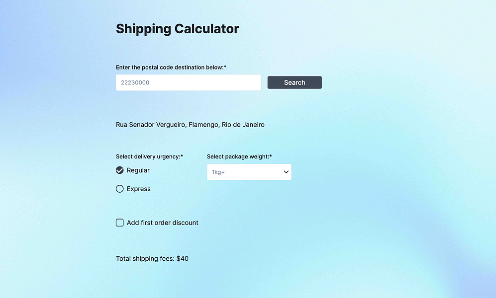Click the Rio de Janeiro city text
Screen dimensions: 496x298
(243, 125)
